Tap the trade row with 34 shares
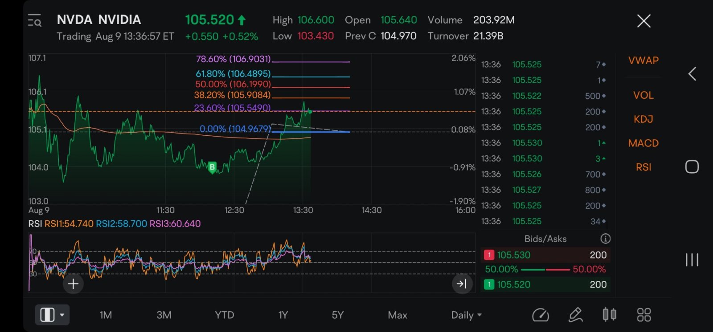 [x=544, y=221]
